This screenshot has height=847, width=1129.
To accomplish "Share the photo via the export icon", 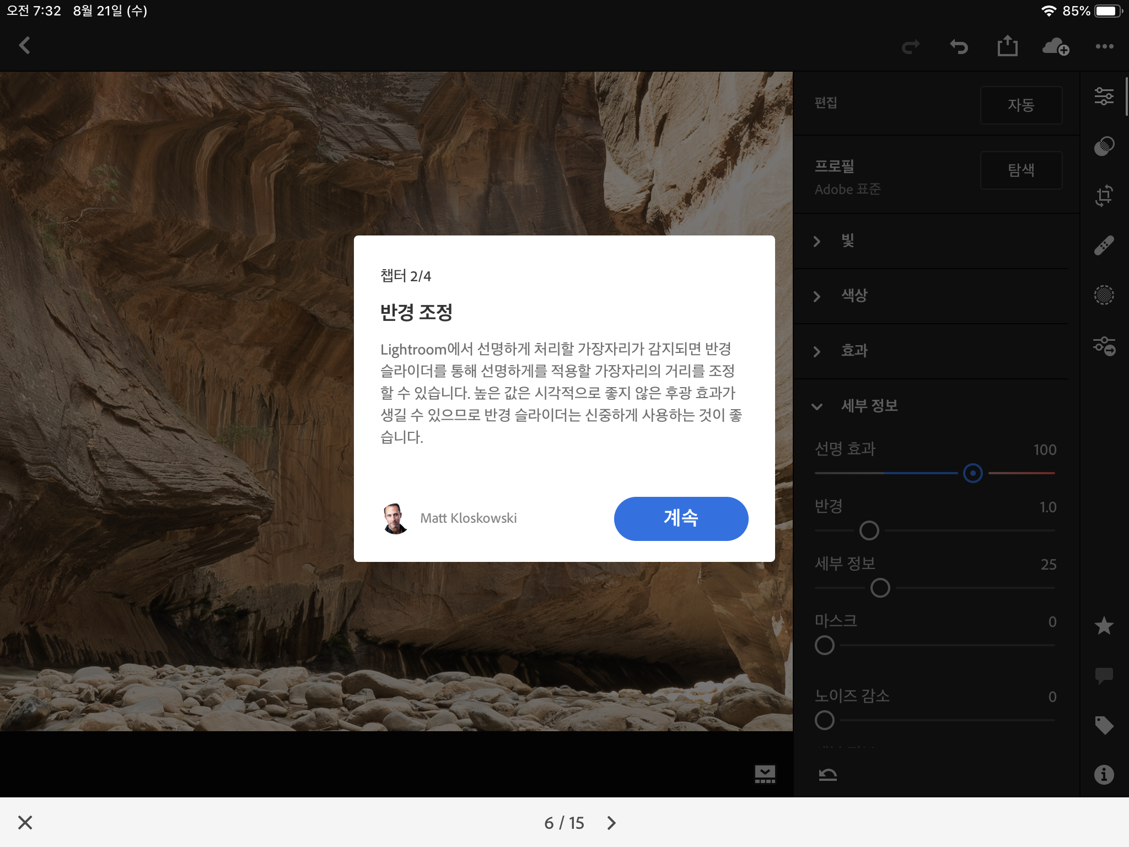I will point(1008,46).
